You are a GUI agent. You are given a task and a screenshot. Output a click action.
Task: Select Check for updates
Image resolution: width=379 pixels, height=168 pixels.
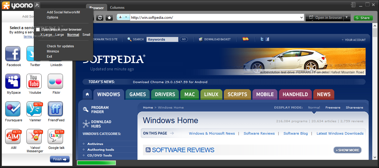click(60, 46)
